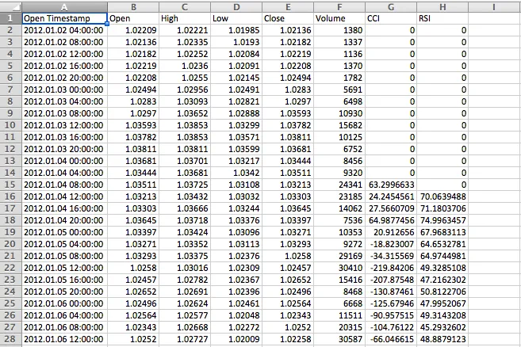Screen dimensions: 521x347
Task: Select CCI value 64.9877456
Action: click(x=391, y=220)
